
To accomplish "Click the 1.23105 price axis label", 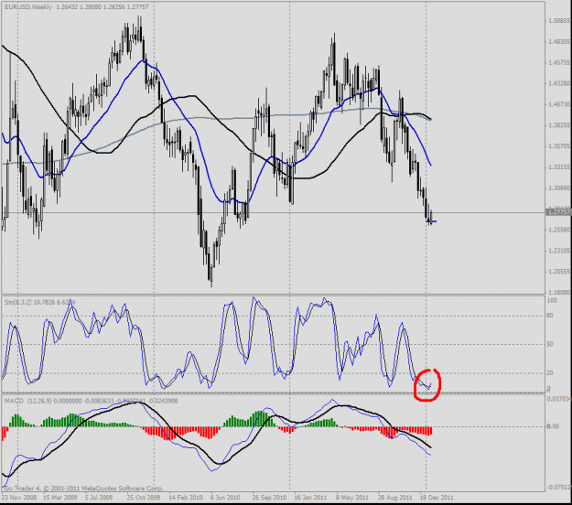I will 559,251.
